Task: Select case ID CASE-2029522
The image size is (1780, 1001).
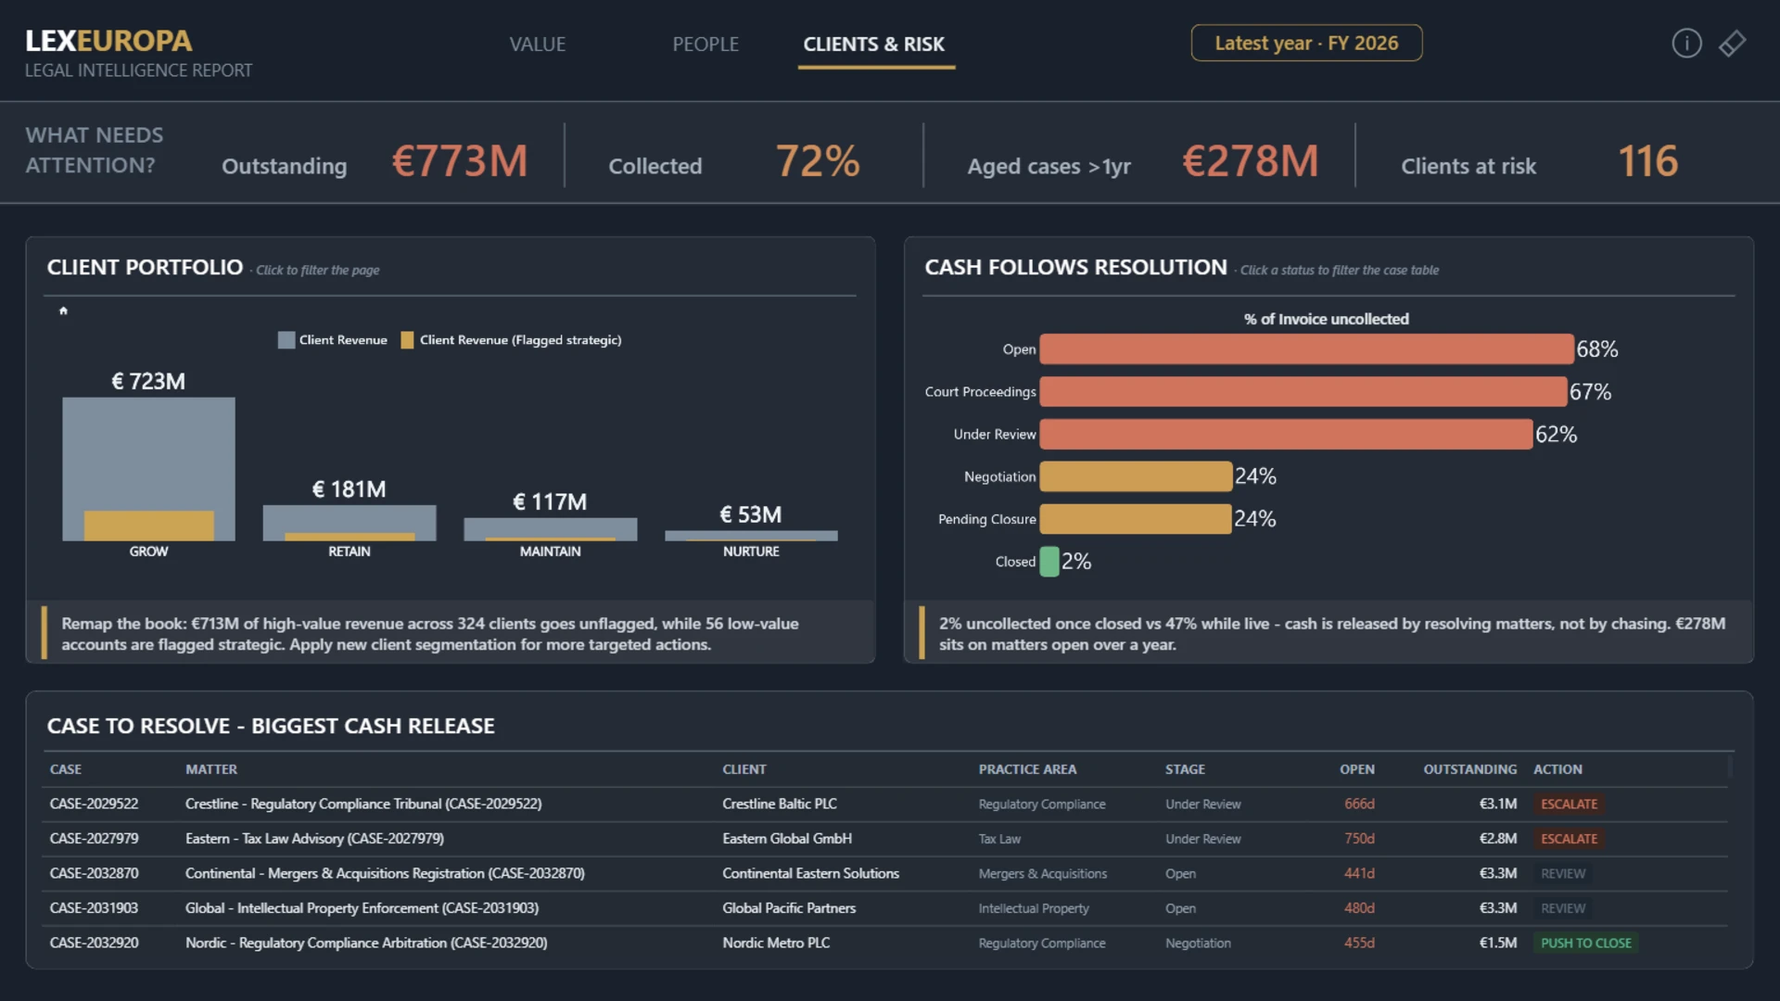Action: tap(94, 804)
